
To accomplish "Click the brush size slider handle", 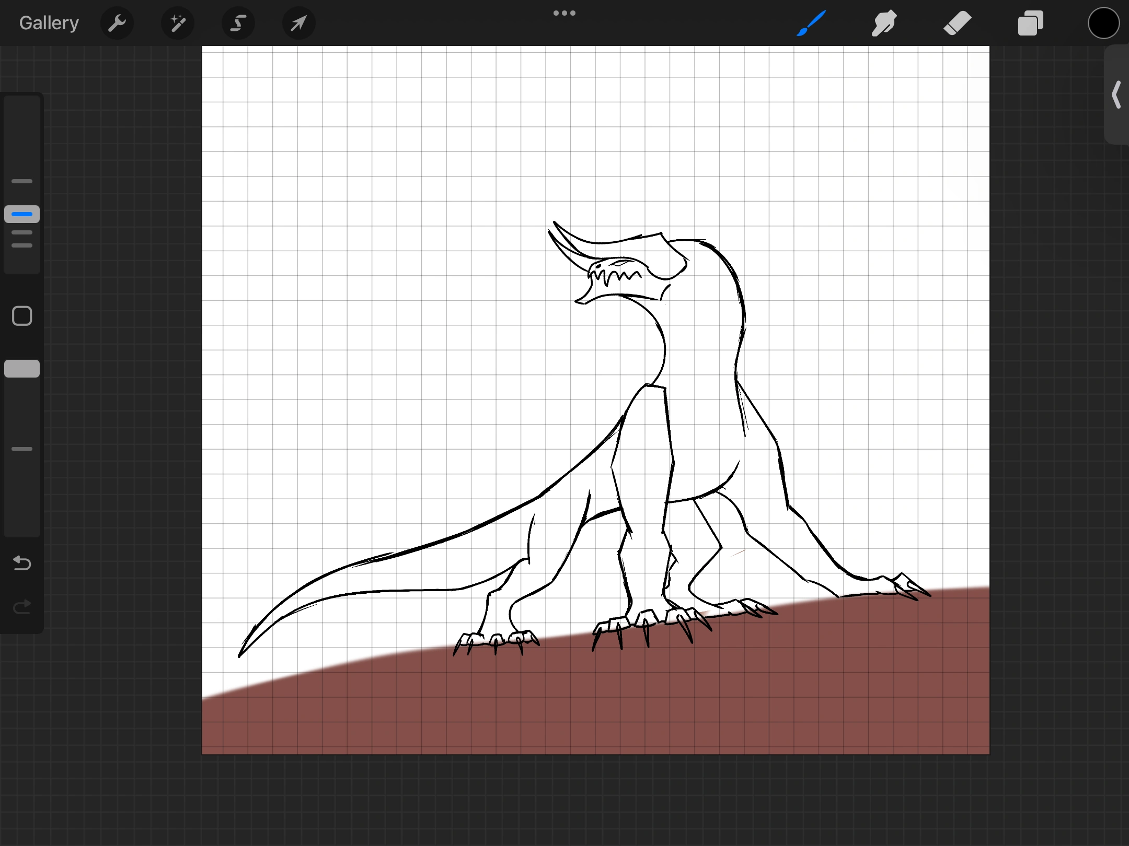I will point(22,214).
